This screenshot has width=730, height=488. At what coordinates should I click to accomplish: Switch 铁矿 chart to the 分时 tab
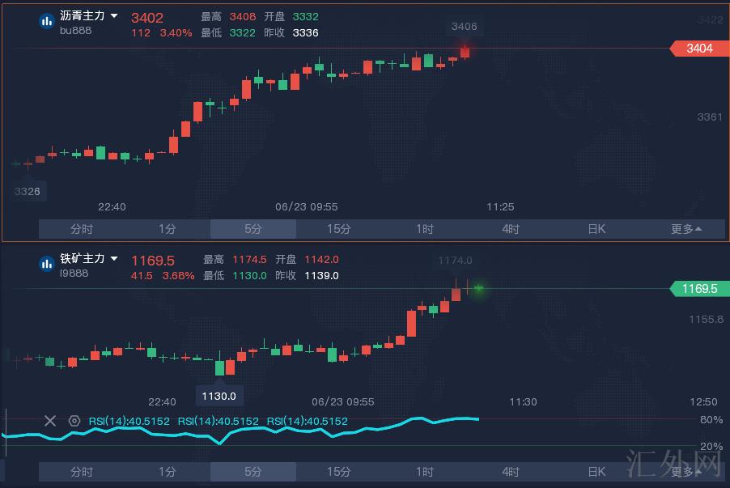point(82,472)
